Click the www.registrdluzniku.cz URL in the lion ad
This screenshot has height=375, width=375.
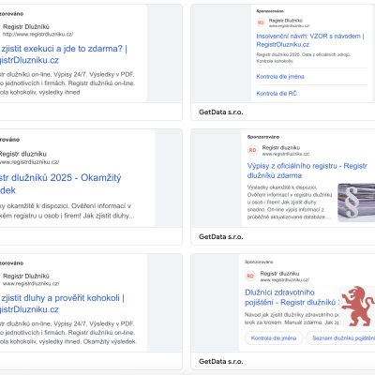(x=285, y=280)
